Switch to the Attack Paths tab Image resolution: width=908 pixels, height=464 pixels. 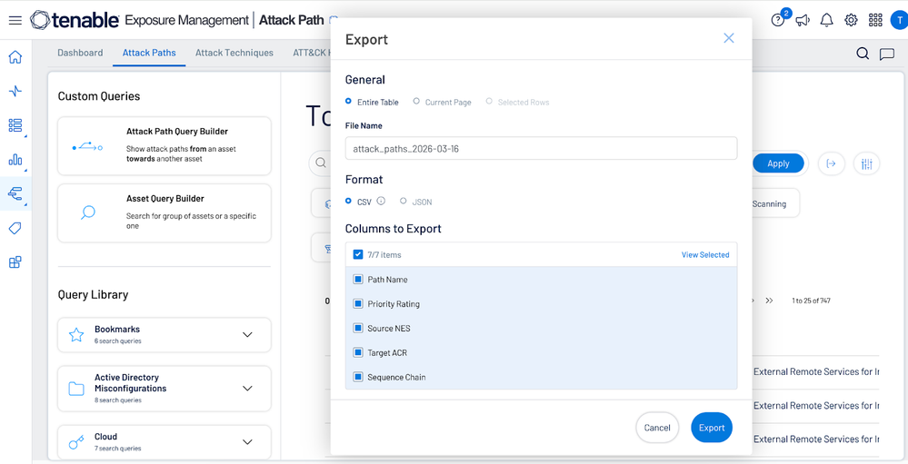click(149, 53)
